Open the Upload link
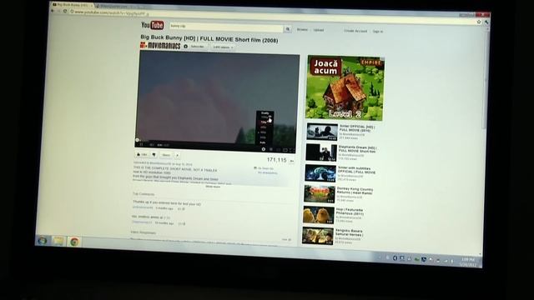Image resolution: width=534 pixels, height=300 pixels. pos(319,30)
